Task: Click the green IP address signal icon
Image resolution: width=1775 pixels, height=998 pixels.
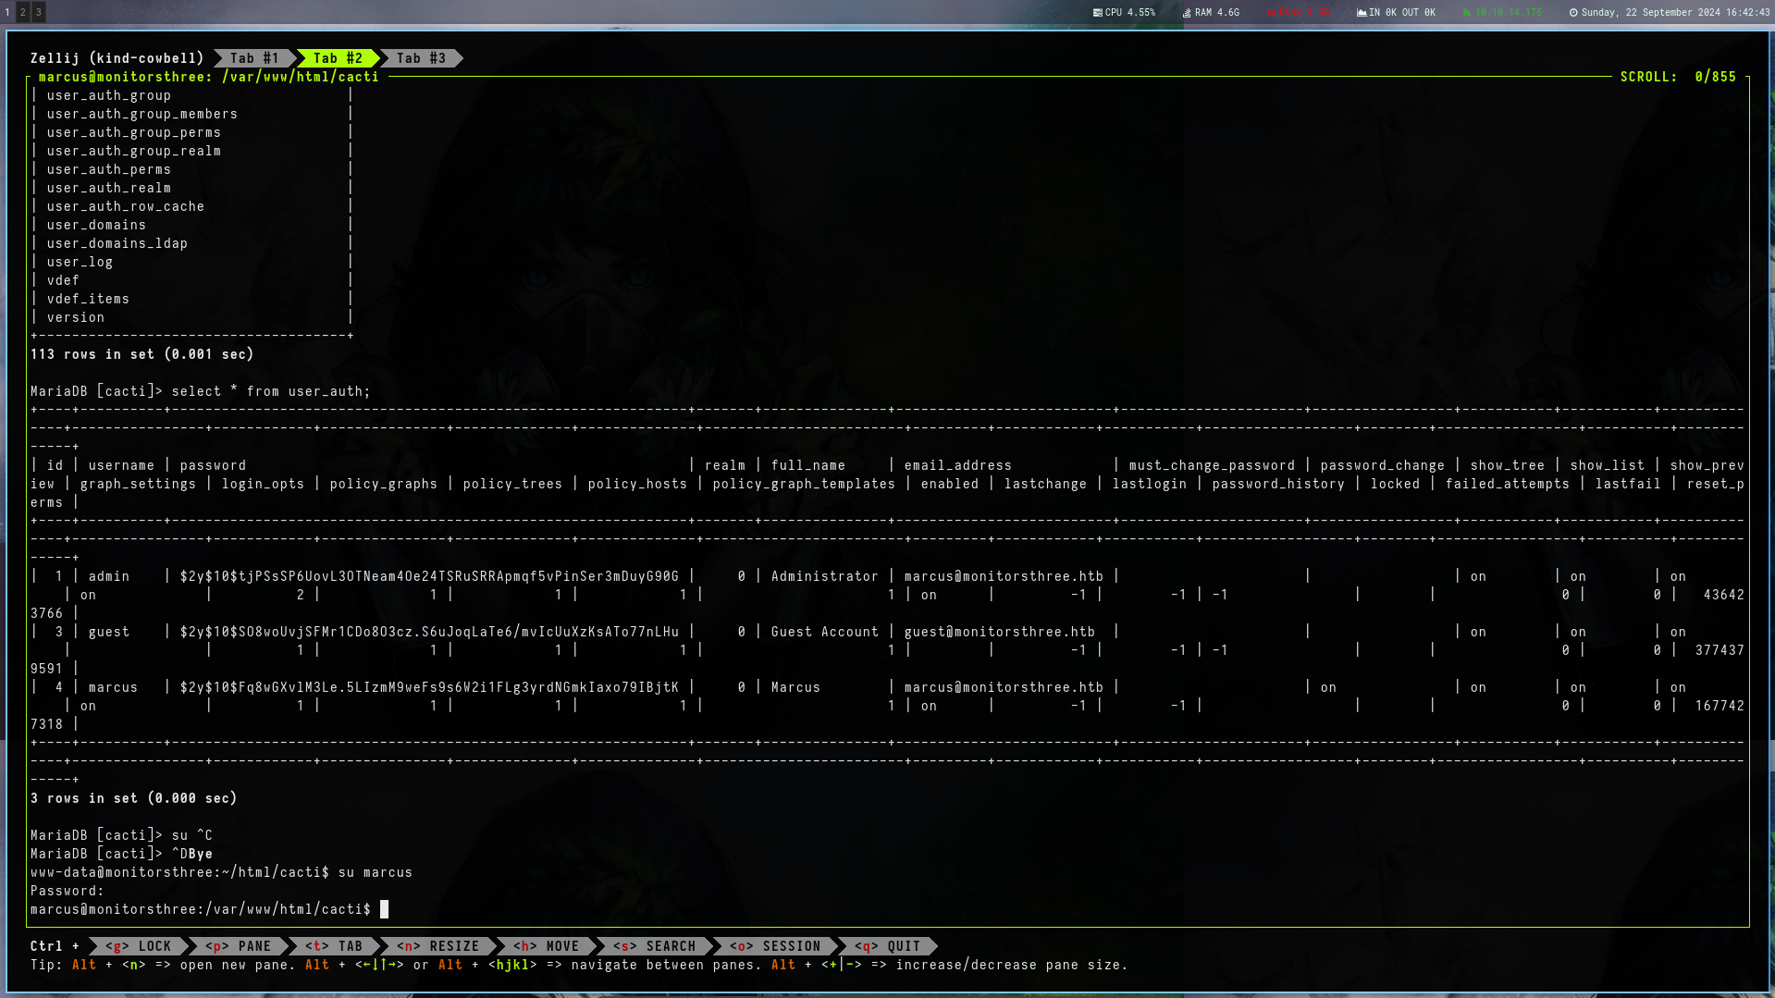Action: tap(1467, 13)
